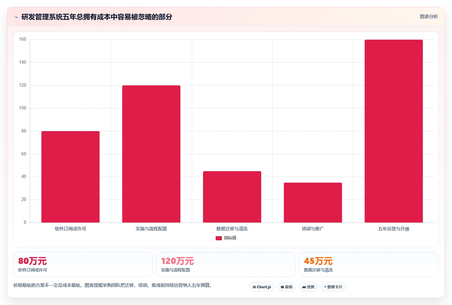The width and height of the screenshot is (452, 305).
Task: Click the footnote text about 五年预算
Action: 112,285
